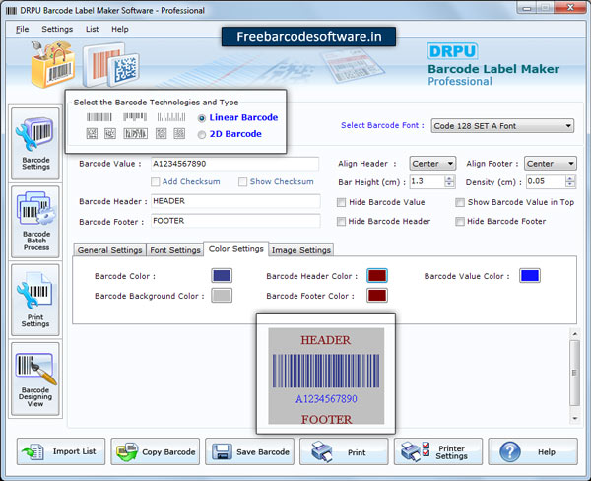Click the shopping bag barcode icon
The image size is (591, 481).
[52, 64]
